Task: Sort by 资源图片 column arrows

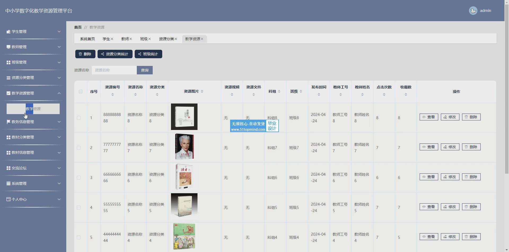Action: (202, 91)
